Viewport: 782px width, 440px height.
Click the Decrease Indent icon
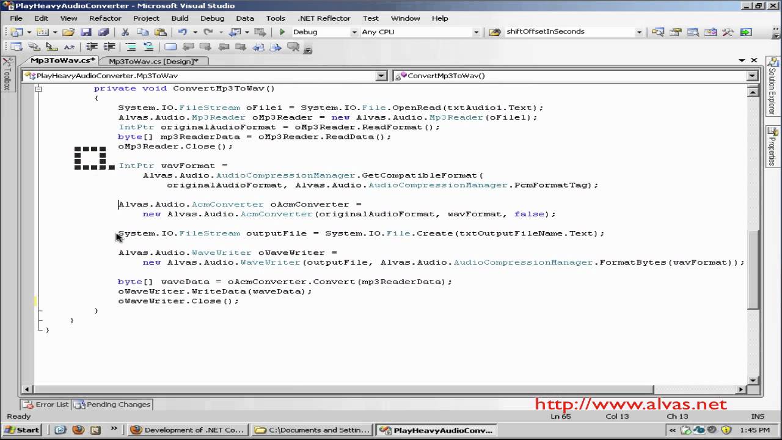coord(92,46)
